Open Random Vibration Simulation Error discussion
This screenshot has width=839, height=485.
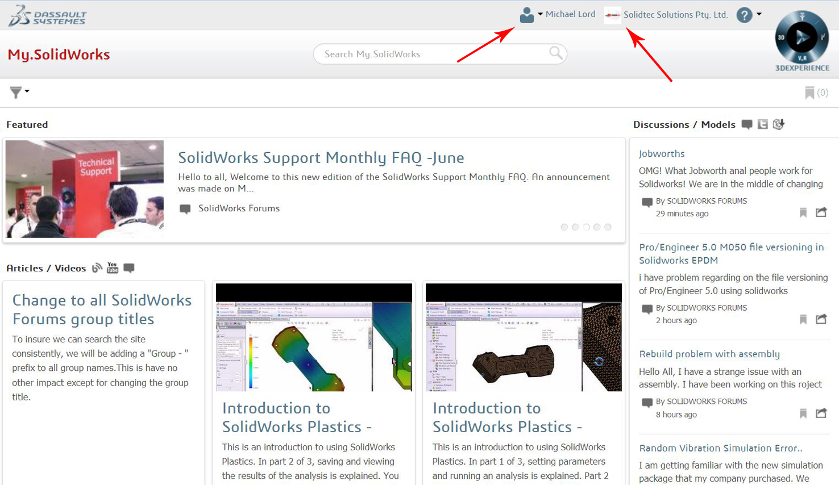(x=720, y=448)
